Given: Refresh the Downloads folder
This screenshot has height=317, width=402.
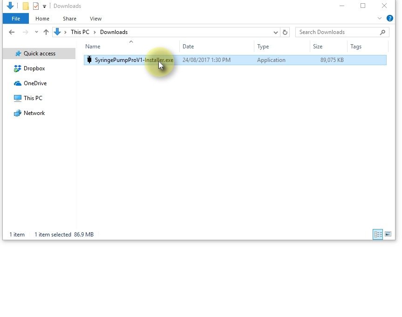Looking at the screenshot, I should pos(285,32).
